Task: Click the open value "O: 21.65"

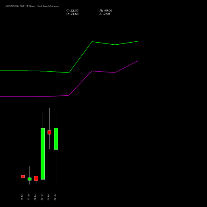Action: [x=72, y=14]
